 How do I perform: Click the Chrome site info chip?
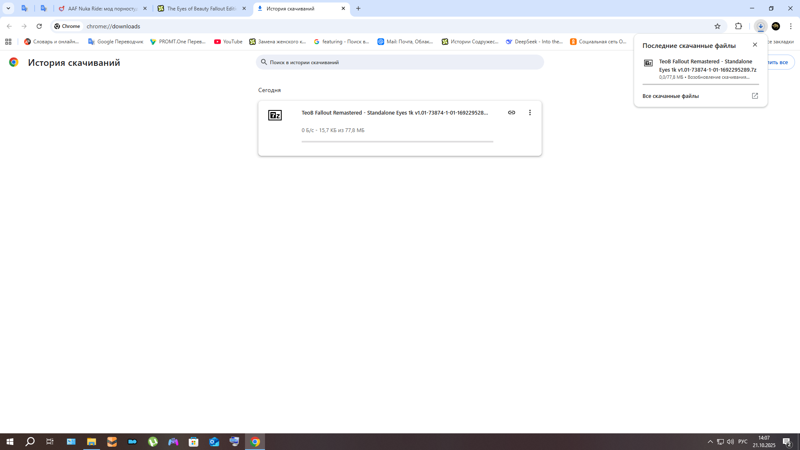[x=67, y=26]
